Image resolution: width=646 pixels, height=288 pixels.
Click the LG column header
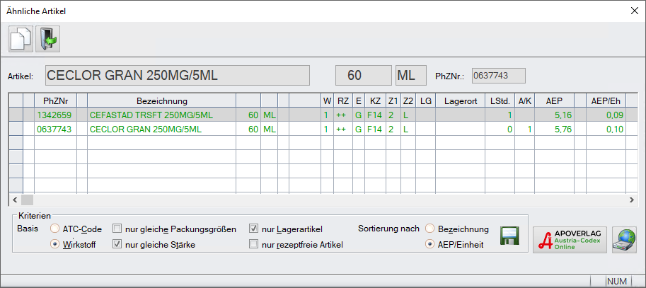pyautogui.click(x=425, y=101)
